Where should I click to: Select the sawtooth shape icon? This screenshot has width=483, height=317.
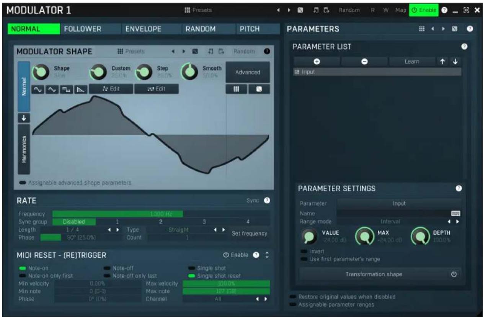pos(80,89)
